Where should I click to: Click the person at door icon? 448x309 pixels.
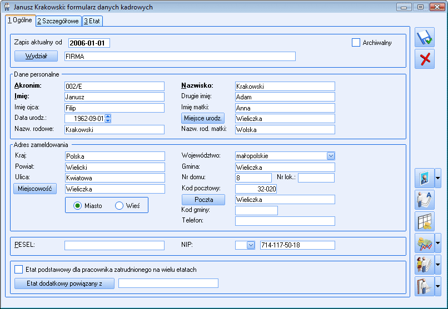click(425, 286)
